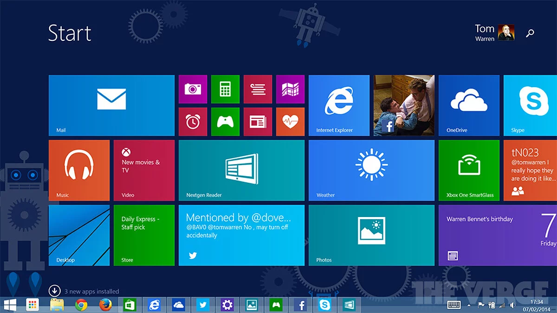The image size is (557, 313).
Task: Open the Twitter mention live tile
Action: pyautogui.click(x=241, y=235)
